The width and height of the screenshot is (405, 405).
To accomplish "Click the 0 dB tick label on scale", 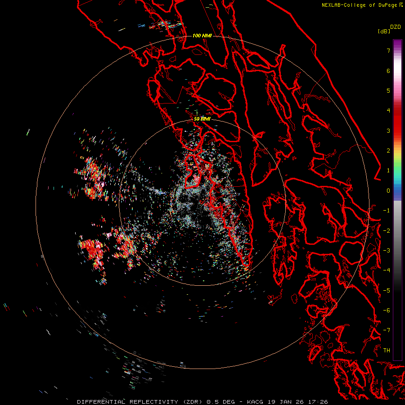I will click(x=388, y=191).
